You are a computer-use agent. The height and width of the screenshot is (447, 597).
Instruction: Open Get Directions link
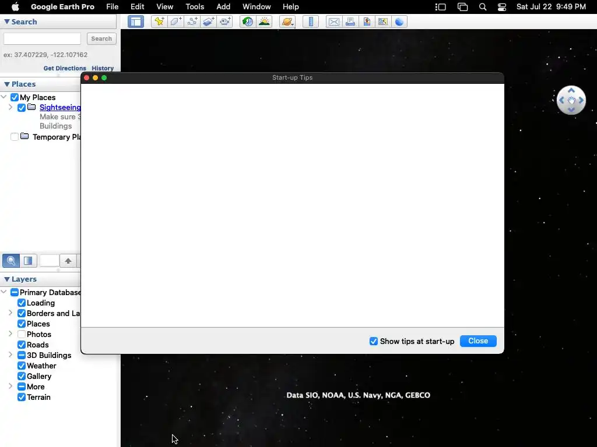coord(65,69)
